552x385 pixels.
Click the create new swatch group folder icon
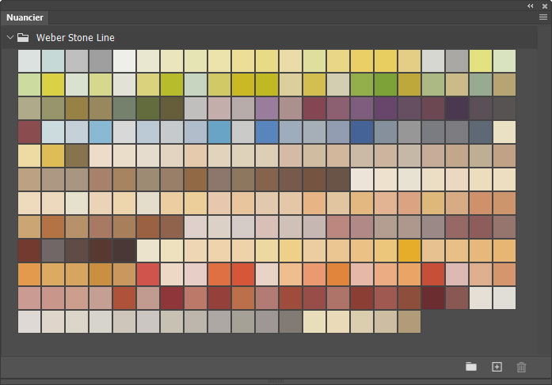coord(471,367)
